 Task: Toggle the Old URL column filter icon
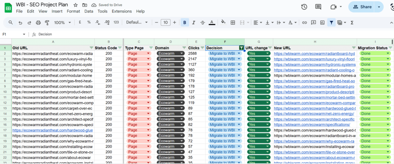(x=92, y=48)
